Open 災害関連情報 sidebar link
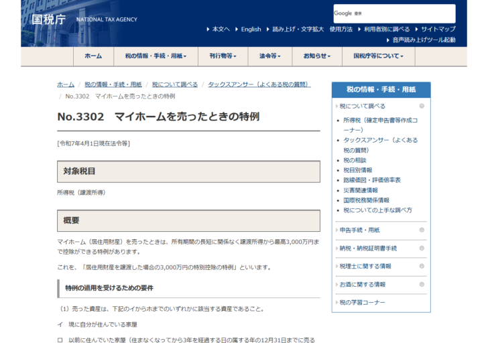This screenshot has height=343, width=488. click(361, 190)
